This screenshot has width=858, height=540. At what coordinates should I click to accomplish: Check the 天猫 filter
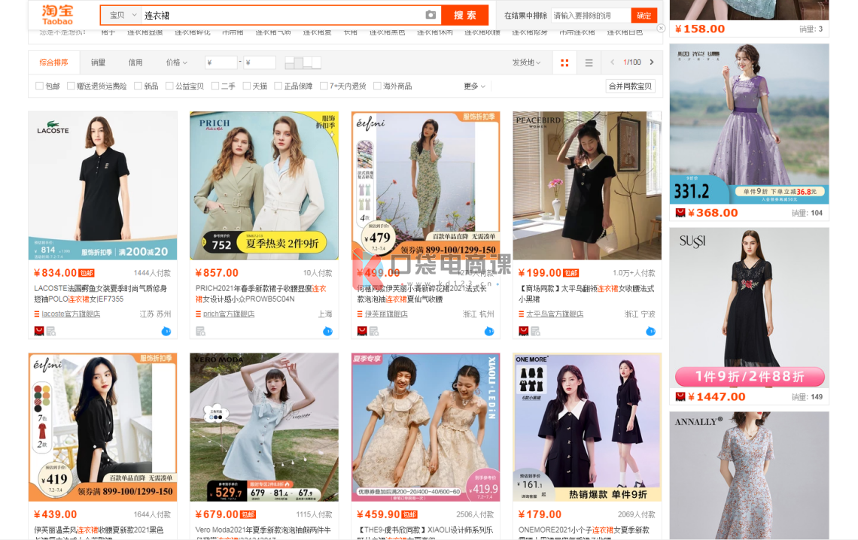tap(246, 86)
